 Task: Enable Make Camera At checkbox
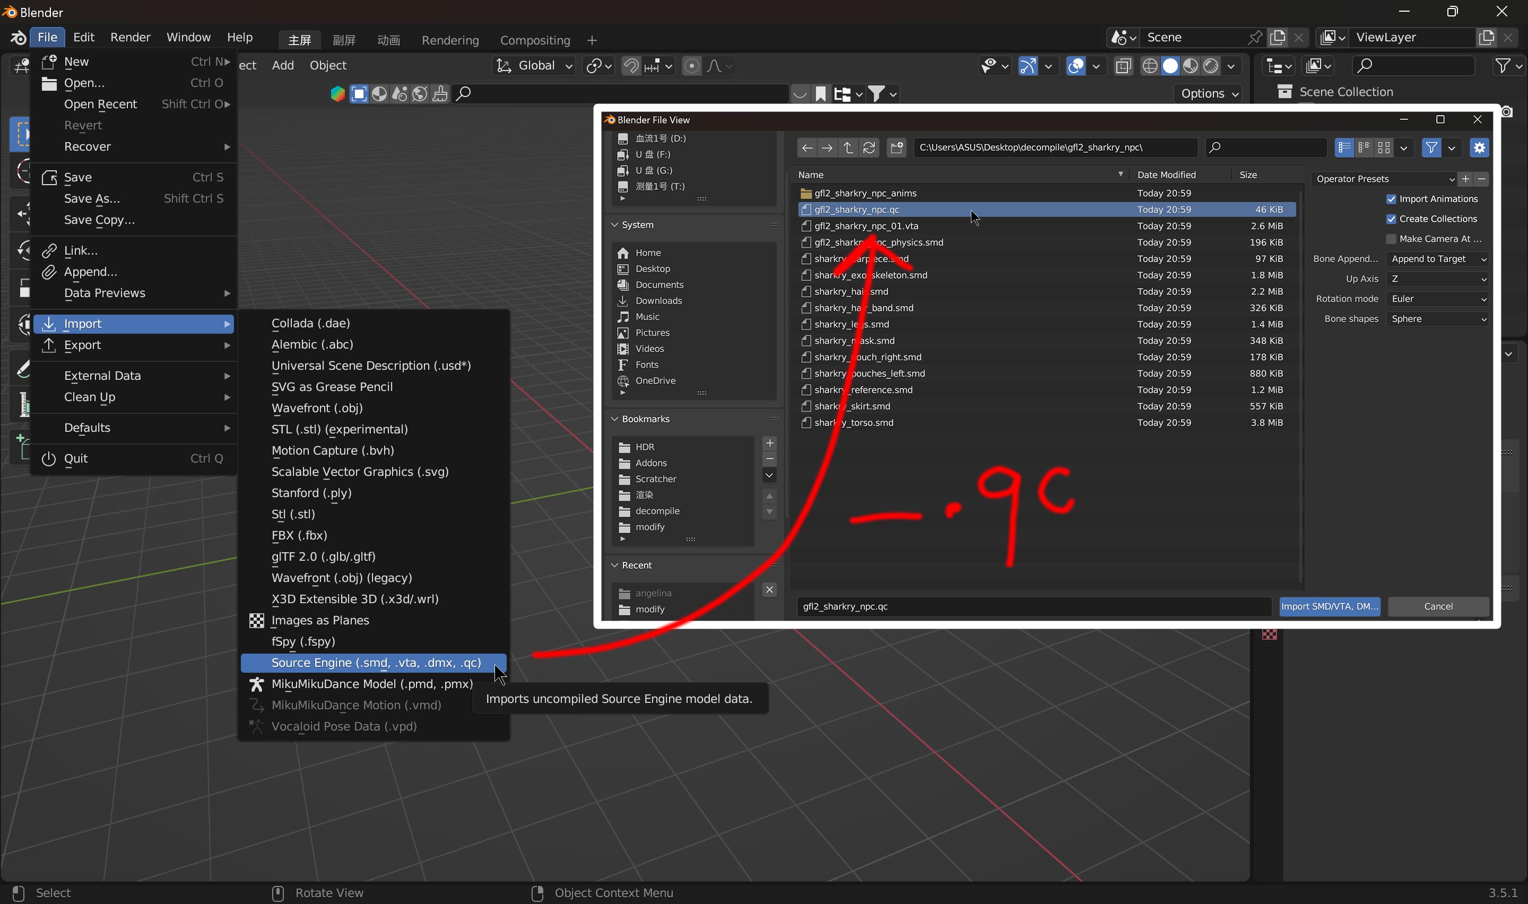pyautogui.click(x=1391, y=239)
